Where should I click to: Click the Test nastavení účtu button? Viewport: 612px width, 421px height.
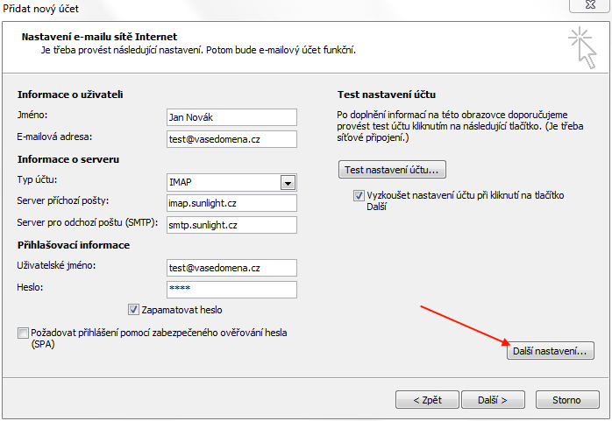point(392,170)
